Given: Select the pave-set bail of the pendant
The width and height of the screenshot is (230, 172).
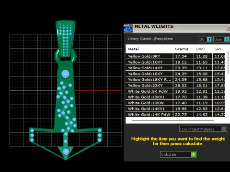Looking at the screenshot, I should pos(66,39).
